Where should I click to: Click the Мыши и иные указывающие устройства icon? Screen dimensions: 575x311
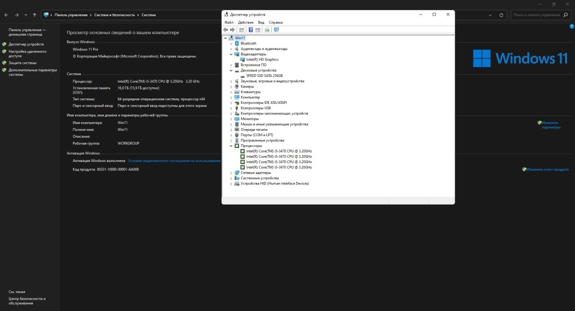coord(237,124)
